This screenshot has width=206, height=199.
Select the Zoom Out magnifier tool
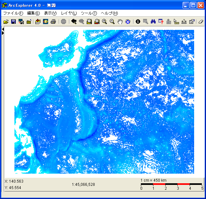tap(112, 22)
